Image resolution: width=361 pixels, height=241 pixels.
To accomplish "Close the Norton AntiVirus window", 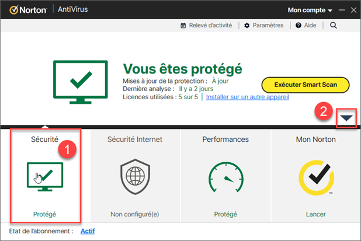I will 353,10.
